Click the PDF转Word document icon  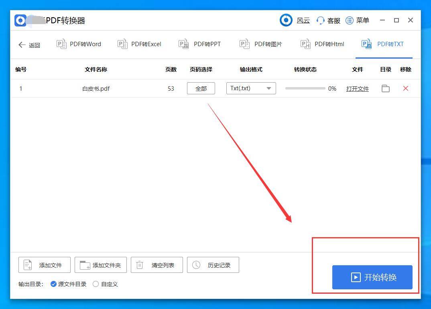61,44
